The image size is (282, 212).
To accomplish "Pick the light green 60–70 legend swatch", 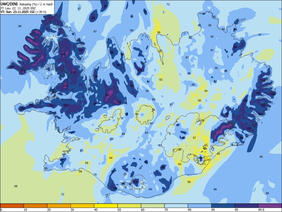I will tap(153, 206).
